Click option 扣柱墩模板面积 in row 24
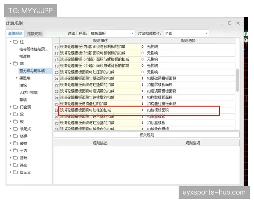 pos(160,97)
